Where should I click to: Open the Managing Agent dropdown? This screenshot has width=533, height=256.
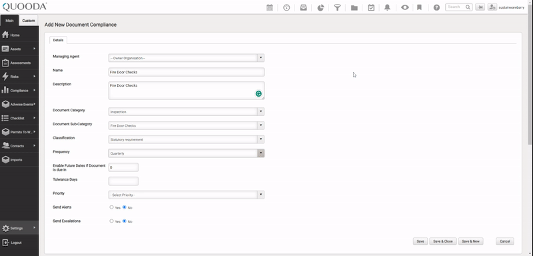click(187, 58)
